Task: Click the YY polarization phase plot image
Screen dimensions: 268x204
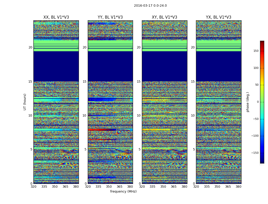Action: [110, 102]
